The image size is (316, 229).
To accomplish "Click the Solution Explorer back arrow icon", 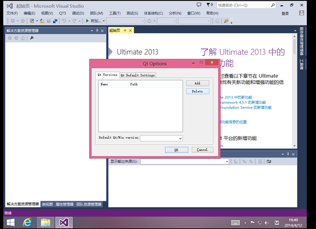I will 10,38.
